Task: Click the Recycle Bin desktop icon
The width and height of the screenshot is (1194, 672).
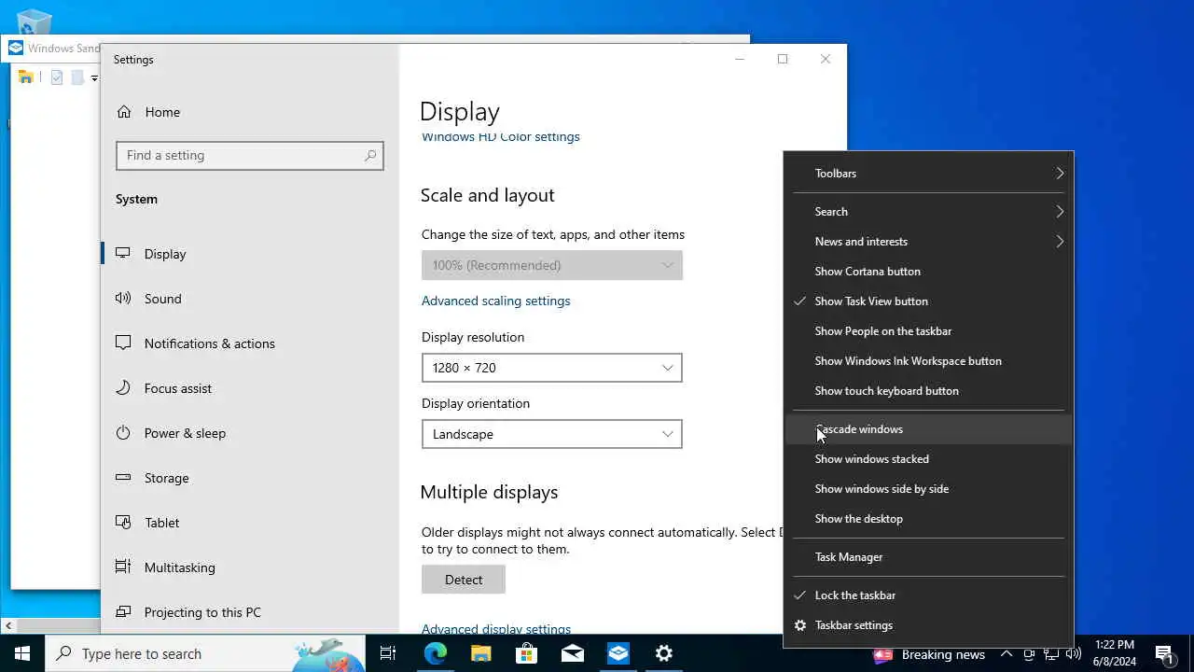Action: (x=35, y=21)
